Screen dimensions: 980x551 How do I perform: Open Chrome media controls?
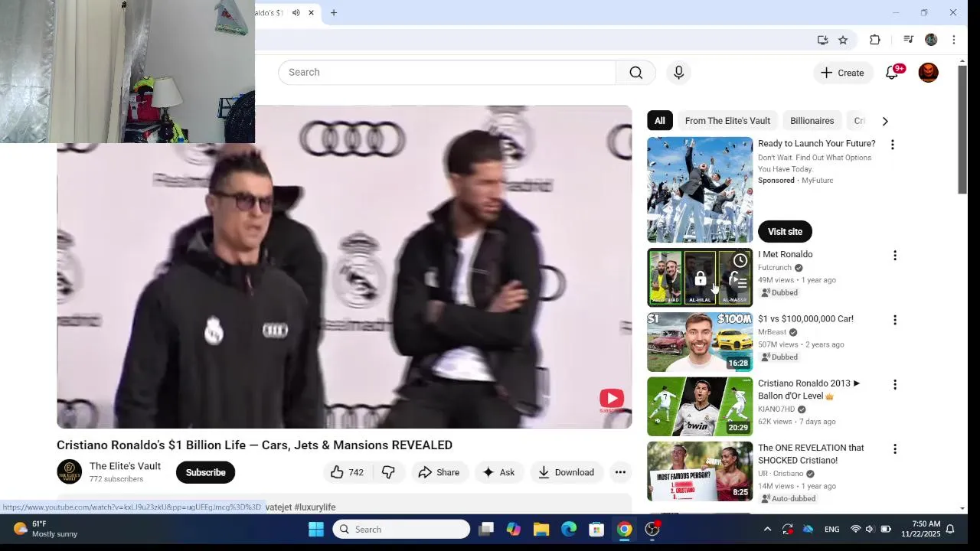908,40
